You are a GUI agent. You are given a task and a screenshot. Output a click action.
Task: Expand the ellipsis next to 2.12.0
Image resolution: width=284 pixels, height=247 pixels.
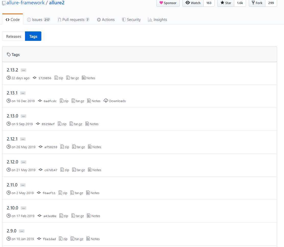[23, 162]
